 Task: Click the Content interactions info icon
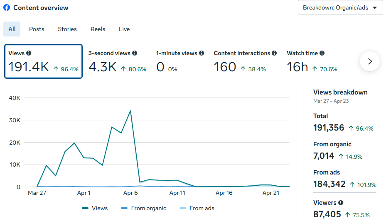(x=274, y=53)
